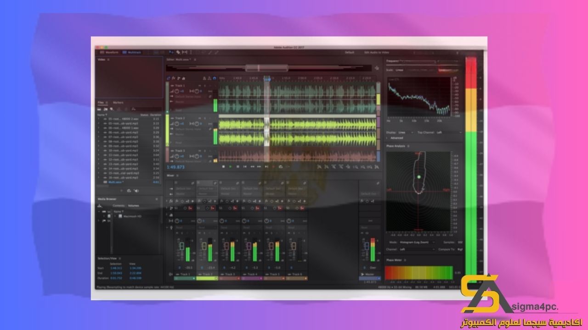Solo Track 5 in Mixer strip
The height and width of the screenshot is (330, 588).
tap(272, 234)
